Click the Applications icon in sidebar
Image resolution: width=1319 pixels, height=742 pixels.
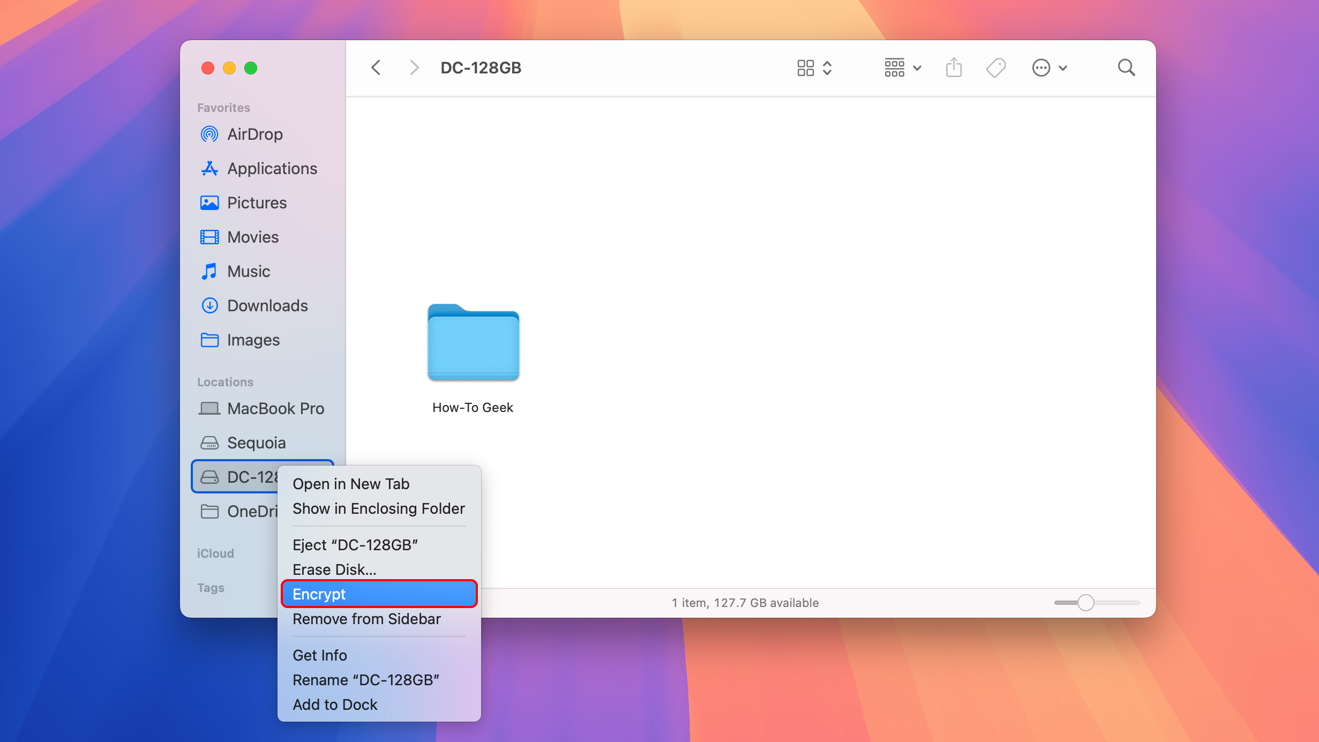pyautogui.click(x=210, y=168)
